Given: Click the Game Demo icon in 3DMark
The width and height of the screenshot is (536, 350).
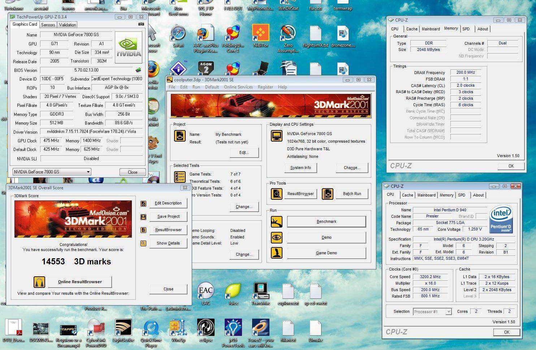Looking at the screenshot, I should pos(277,253).
